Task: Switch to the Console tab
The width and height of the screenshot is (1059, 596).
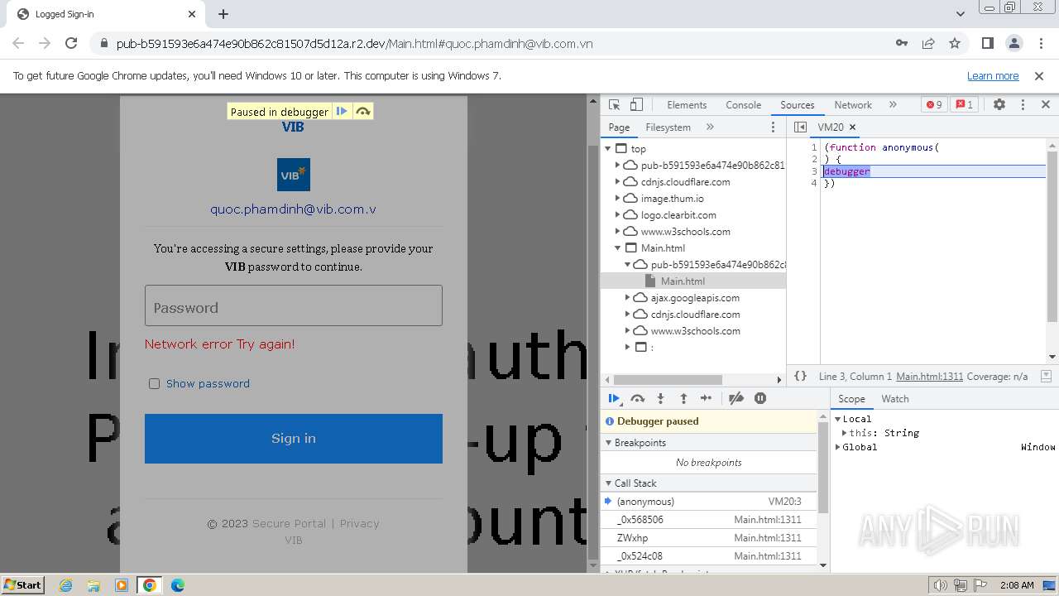Action: click(x=743, y=105)
